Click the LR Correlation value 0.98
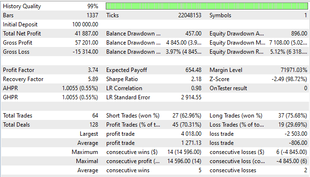The image size is (310, 177). 196,88
